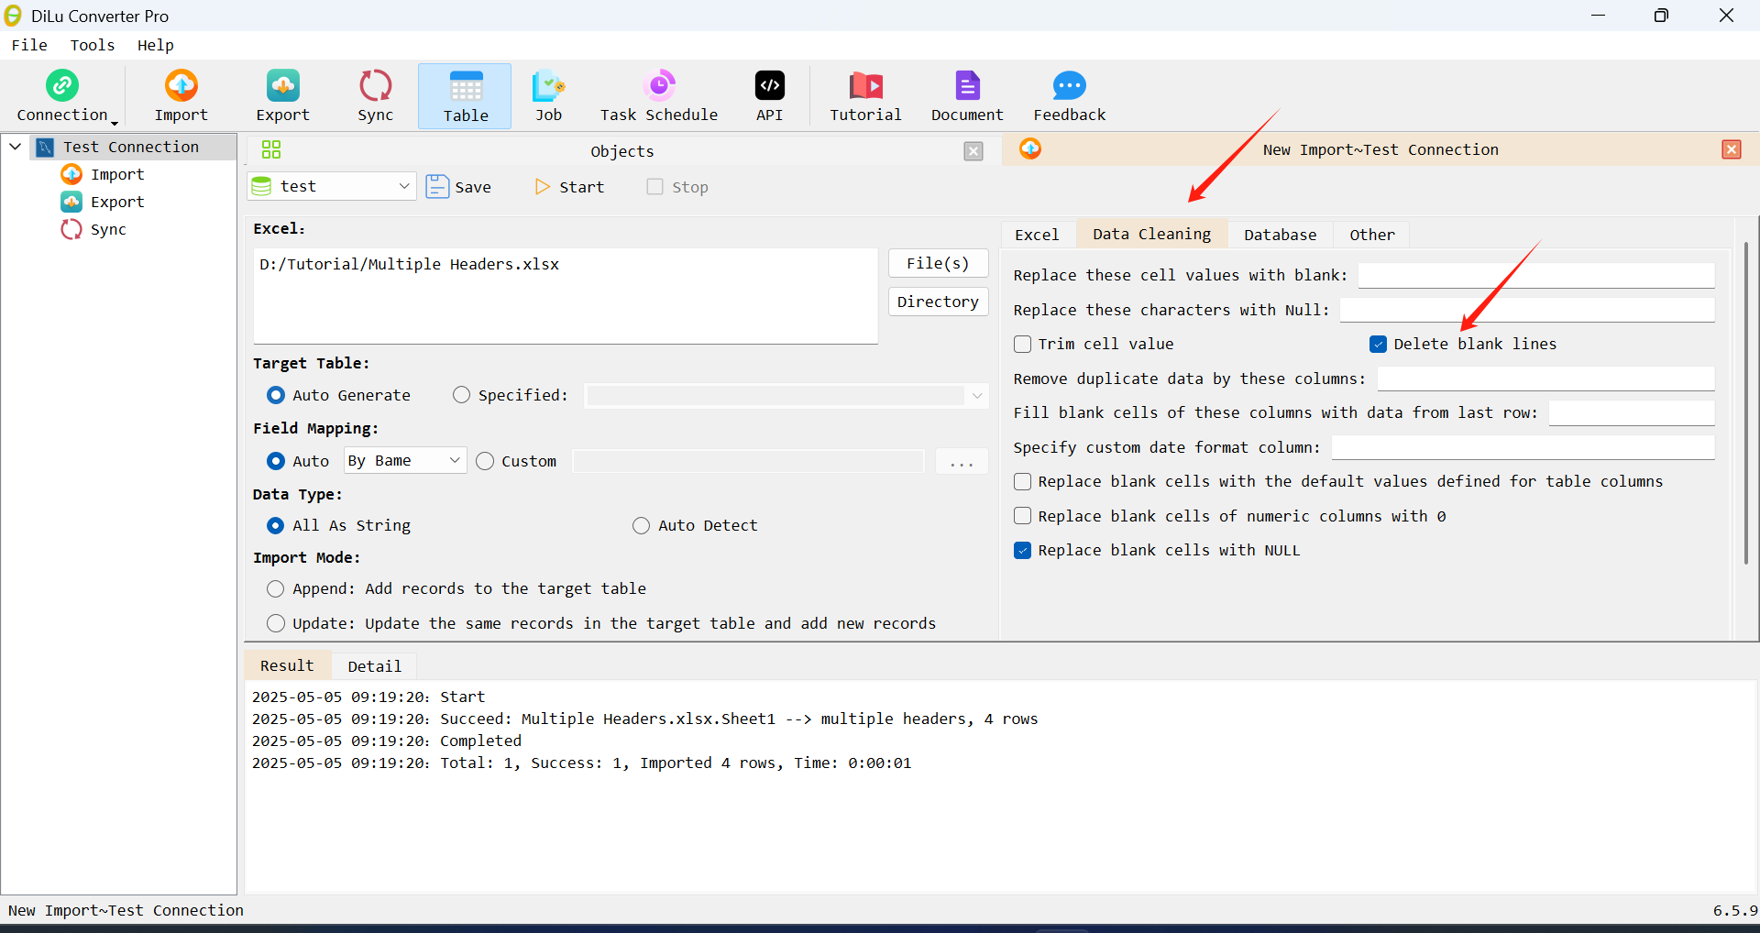Check Replace blank cells of numeric columns with 0
Screen dimensions: 1760x933
pos(1023,516)
